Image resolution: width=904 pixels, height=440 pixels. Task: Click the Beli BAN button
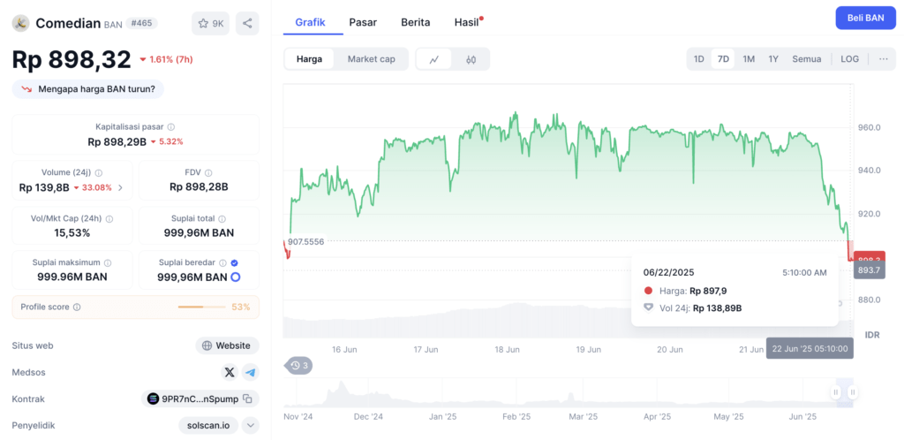[x=865, y=18]
